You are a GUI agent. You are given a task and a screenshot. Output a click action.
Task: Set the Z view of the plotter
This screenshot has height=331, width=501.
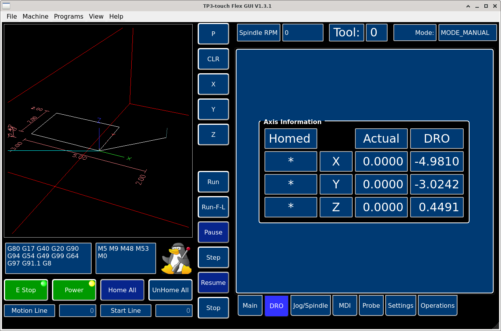pyautogui.click(x=213, y=134)
